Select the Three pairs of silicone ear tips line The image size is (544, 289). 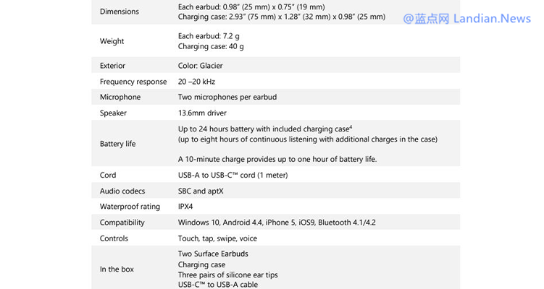[227, 275]
